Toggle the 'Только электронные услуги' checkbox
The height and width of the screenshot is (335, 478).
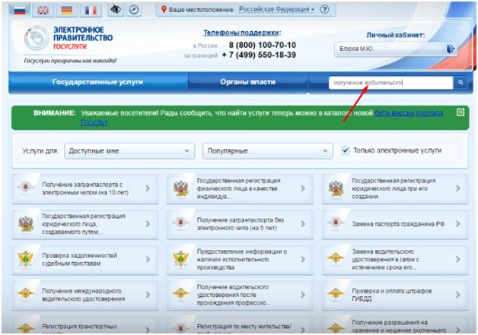(x=346, y=150)
